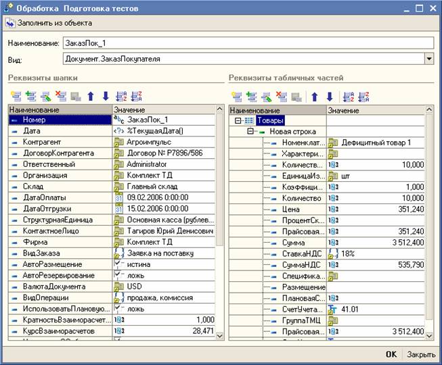This screenshot has width=442, height=365.
Task: Click calendar icon in ДатаОтгрузки row
Action: [x=118, y=209]
